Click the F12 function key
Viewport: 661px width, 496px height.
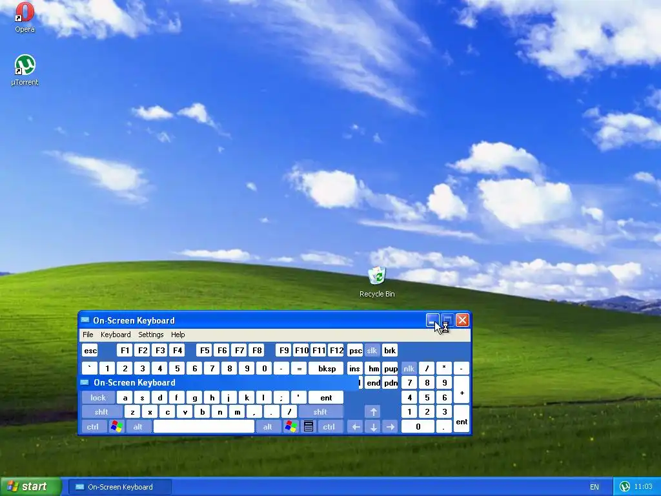coord(336,351)
